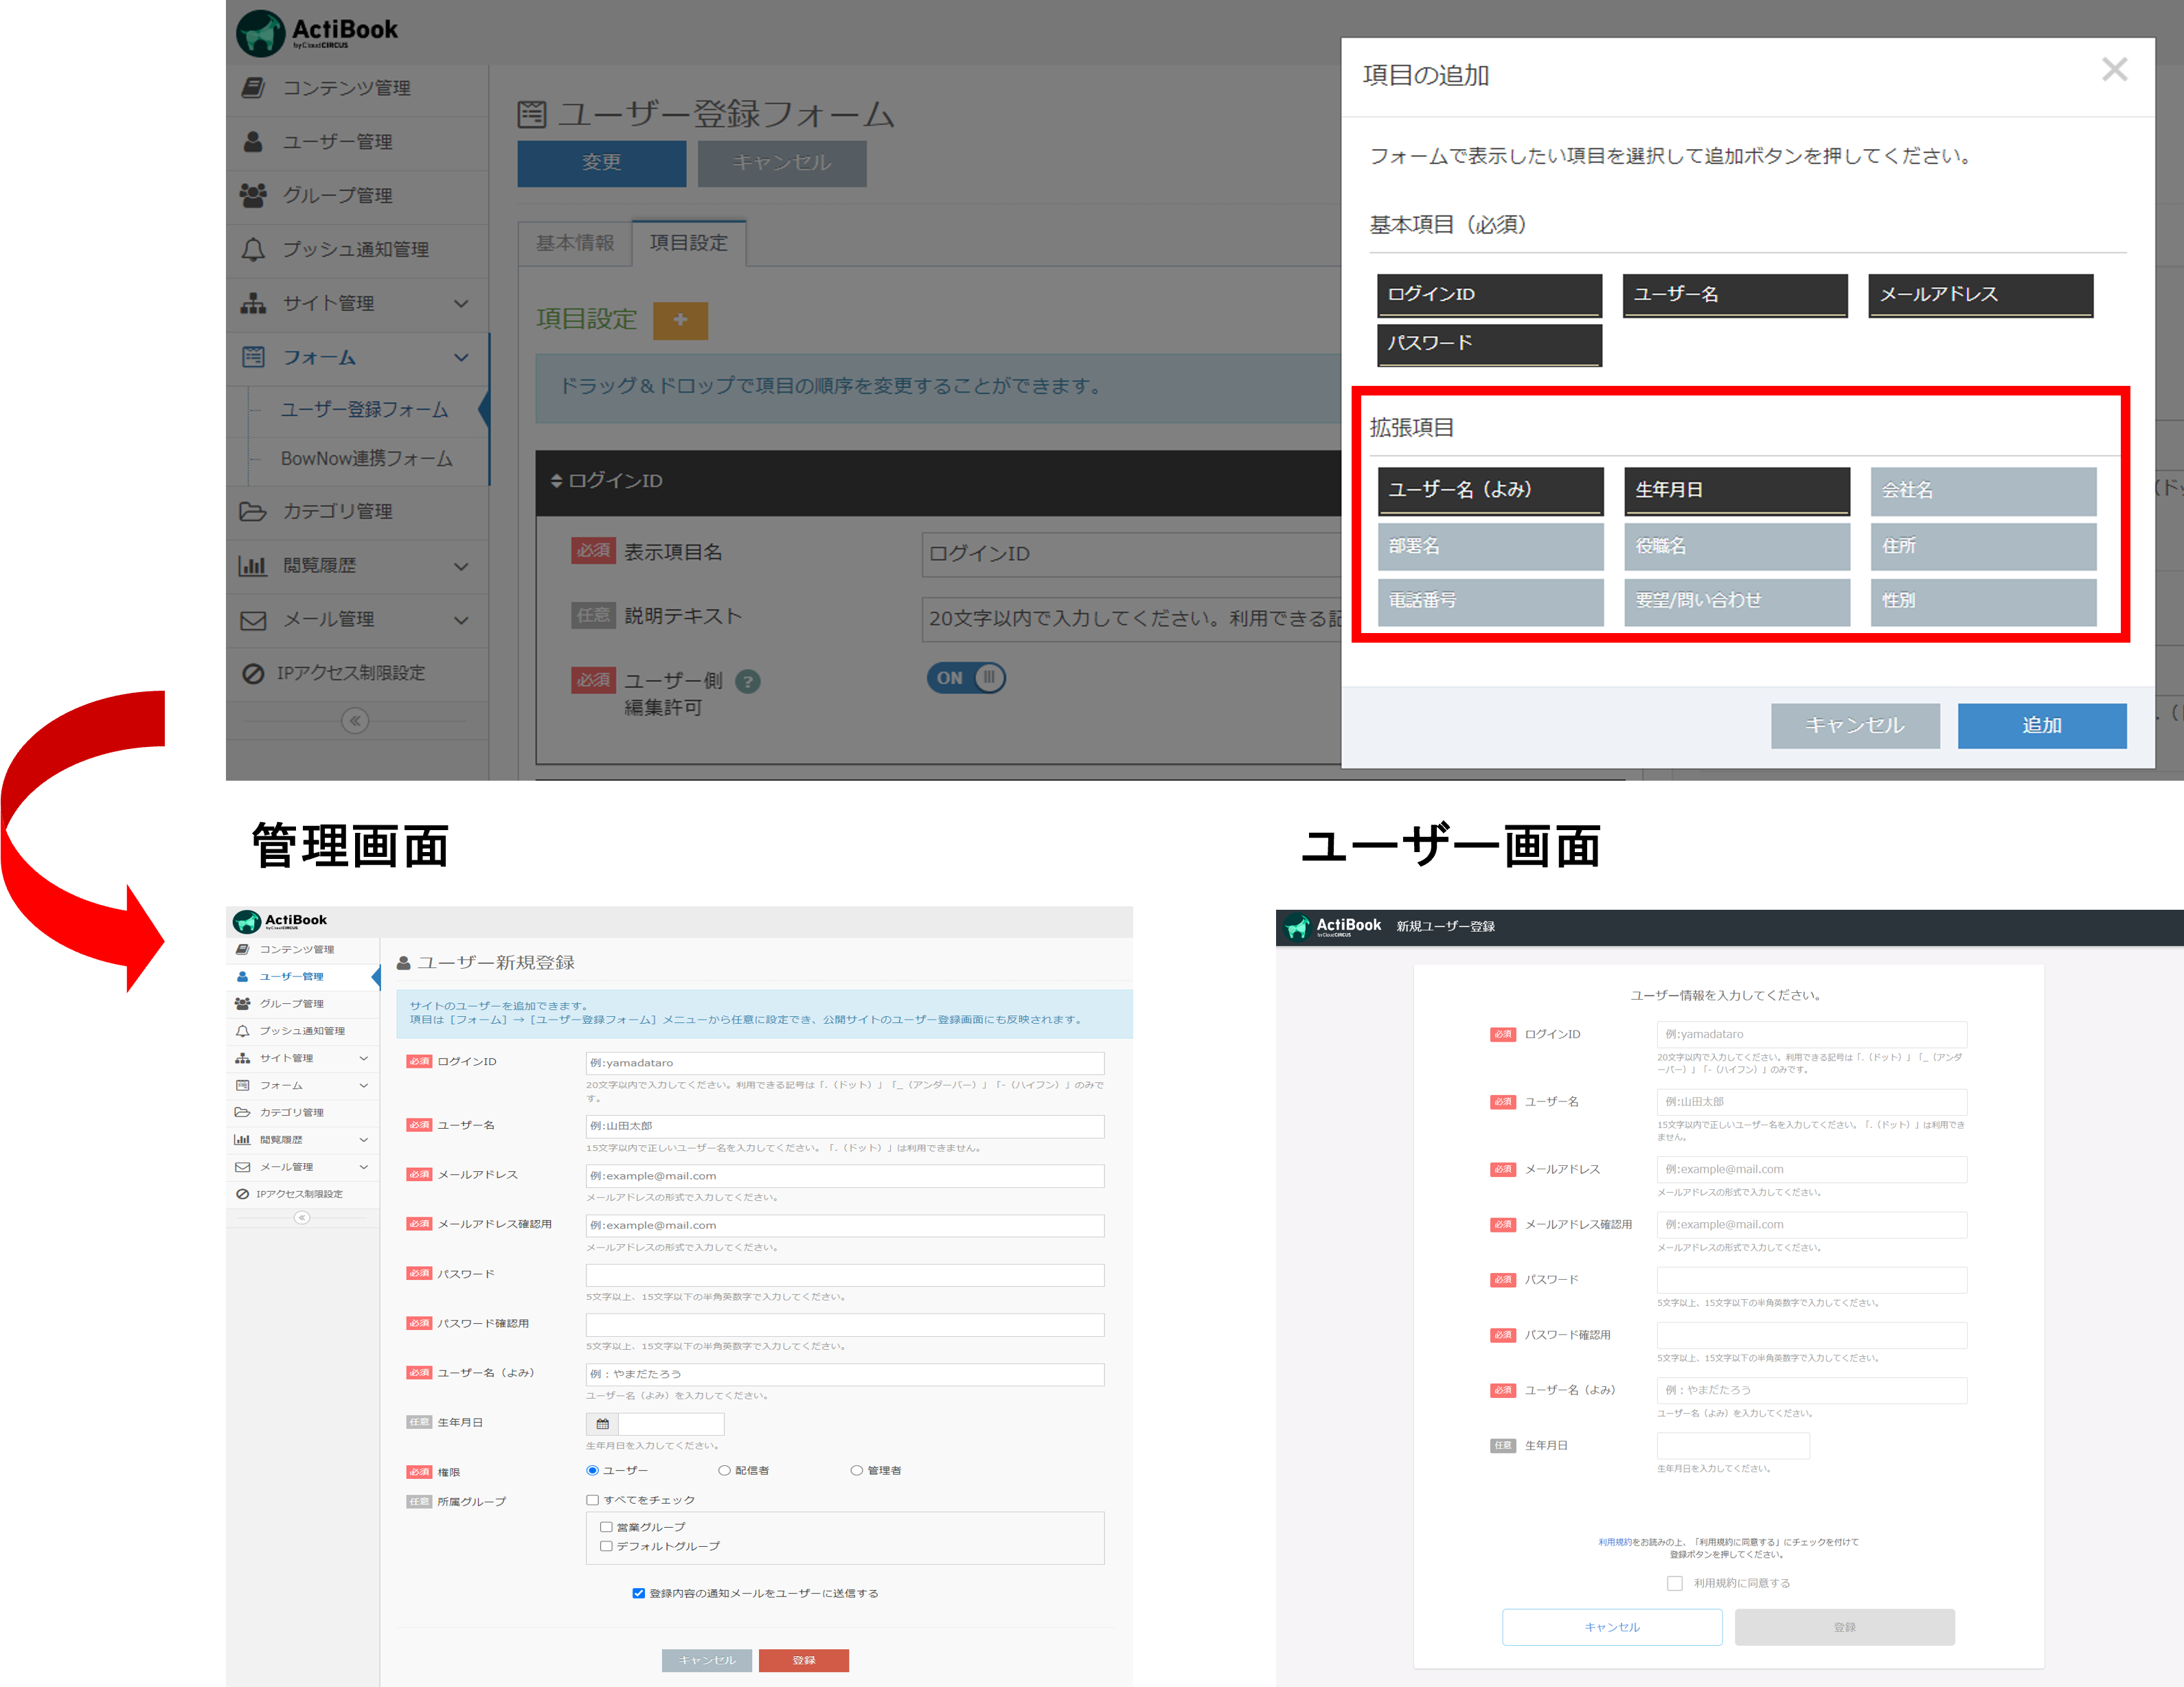Open コンテンツ管理 book icon in top sidebar
The width and height of the screenshot is (2184, 1687).
253,88
